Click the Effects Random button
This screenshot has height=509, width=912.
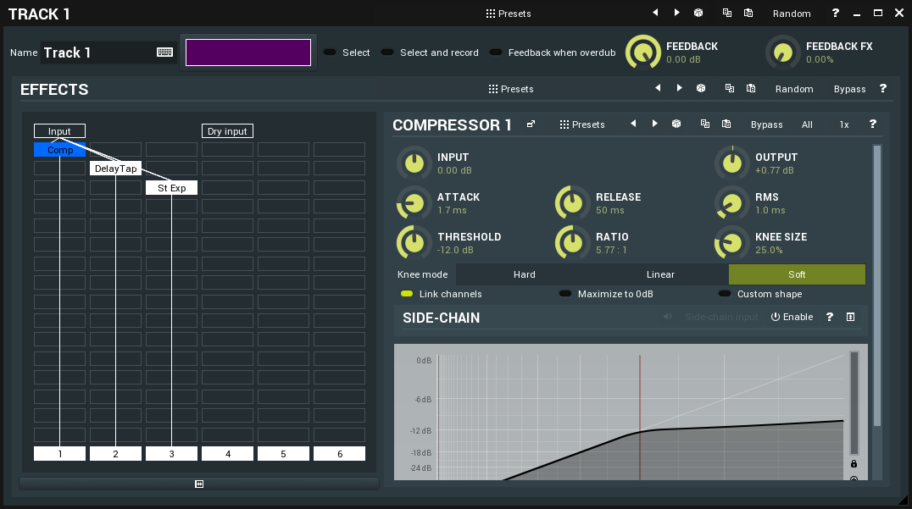pyautogui.click(x=794, y=89)
